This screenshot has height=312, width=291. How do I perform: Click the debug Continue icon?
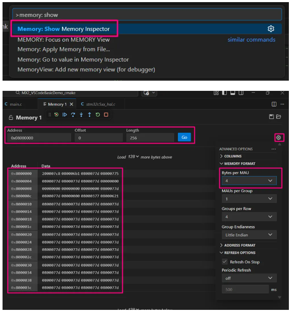(x=64, y=115)
